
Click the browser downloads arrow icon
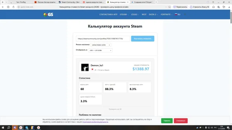pyautogui.click(x=229, y=7)
